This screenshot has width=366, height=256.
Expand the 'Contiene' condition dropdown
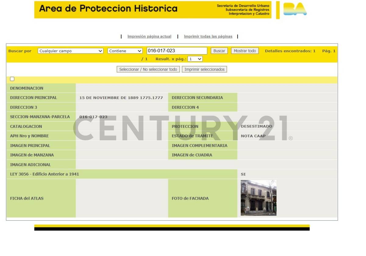125,51
